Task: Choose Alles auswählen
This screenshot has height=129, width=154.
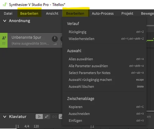Action: click(104, 59)
